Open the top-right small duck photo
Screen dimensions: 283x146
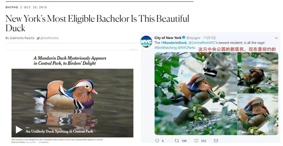pyautogui.click(x=258, y=73)
